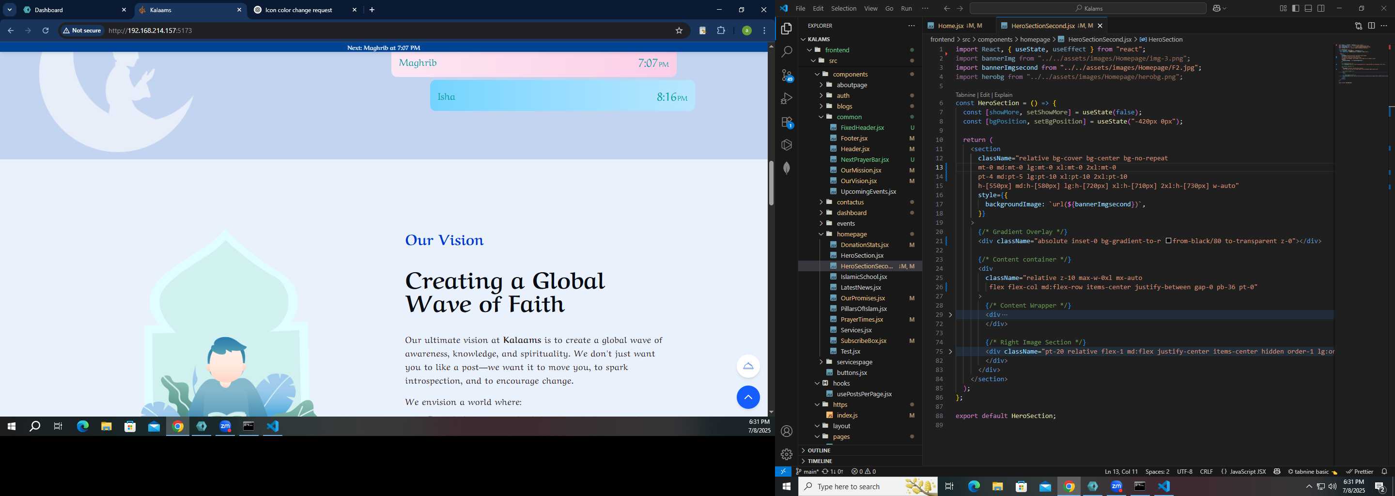Click the Chrome page vertical scrollbar thumb
This screenshot has width=1395, height=496.
click(x=771, y=183)
